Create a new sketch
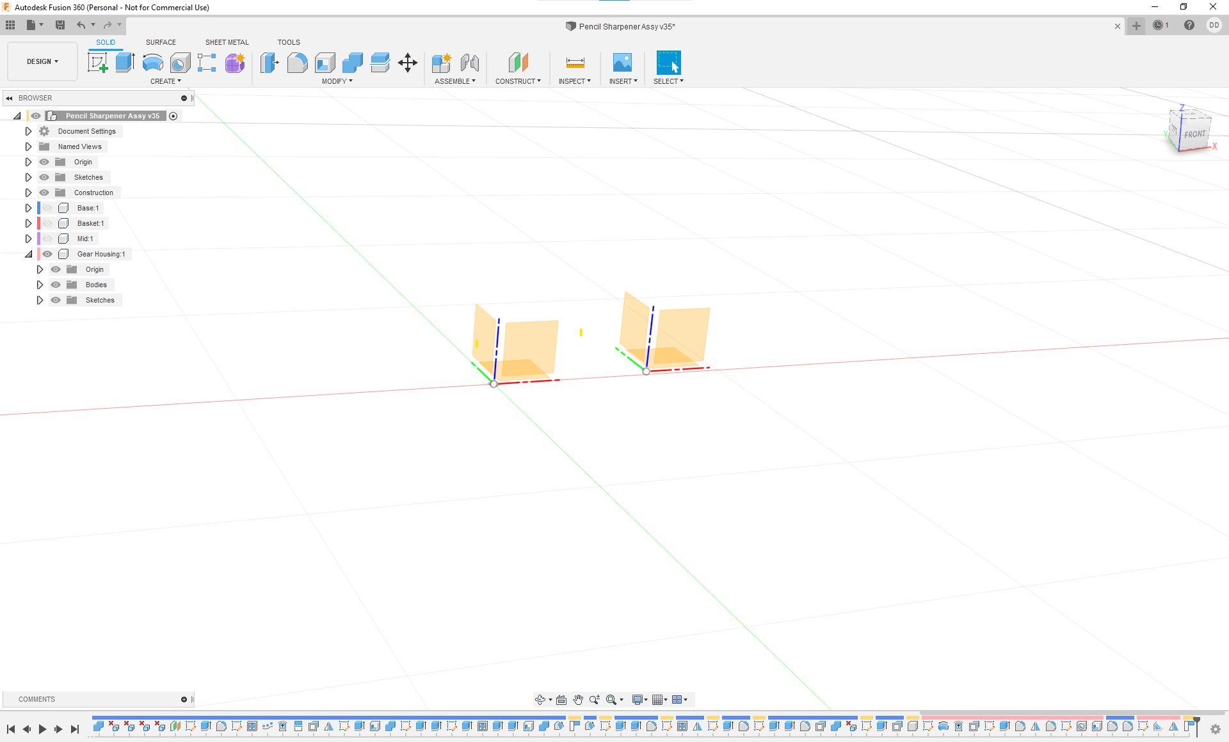 pos(98,62)
